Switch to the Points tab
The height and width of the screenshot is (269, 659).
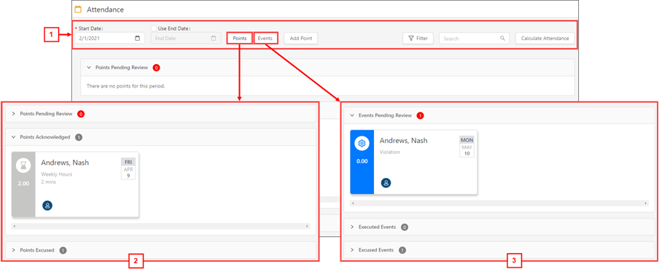pyautogui.click(x=240, y=38)
